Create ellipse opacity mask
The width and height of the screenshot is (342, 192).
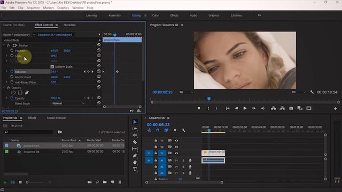13,93
